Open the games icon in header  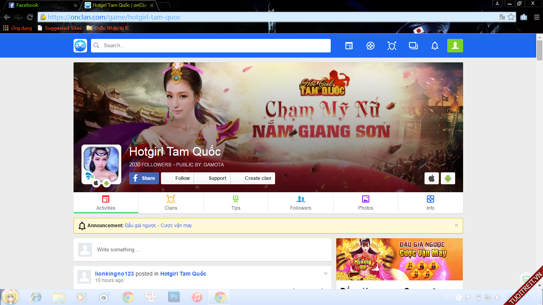(x=370, y=46)
